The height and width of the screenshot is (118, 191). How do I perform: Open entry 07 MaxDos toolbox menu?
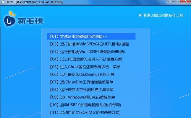click(81, 82)
